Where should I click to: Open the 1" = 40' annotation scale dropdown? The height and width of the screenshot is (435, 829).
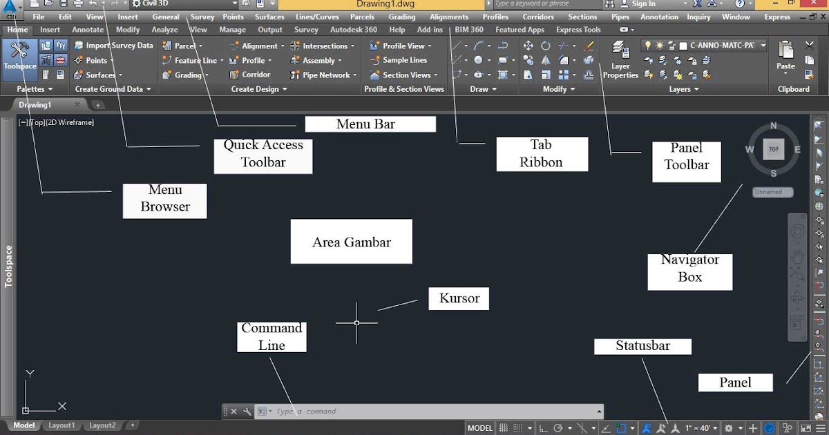point(701,428)
